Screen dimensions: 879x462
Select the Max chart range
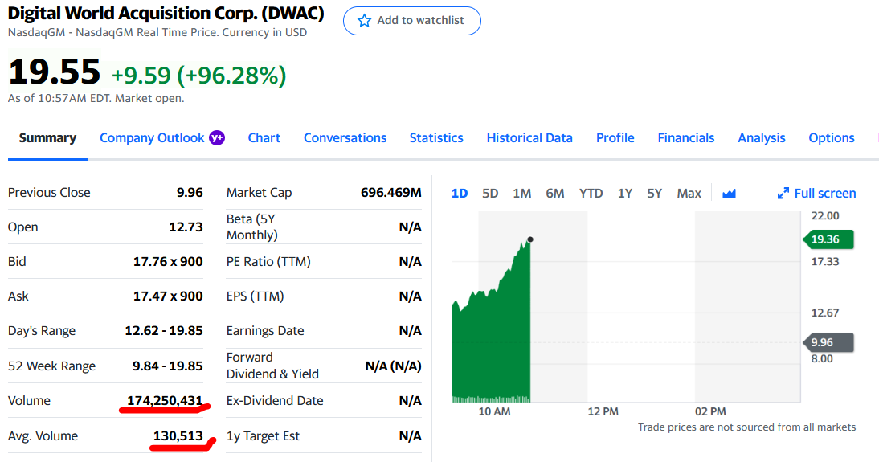click(x=689, y=194)
